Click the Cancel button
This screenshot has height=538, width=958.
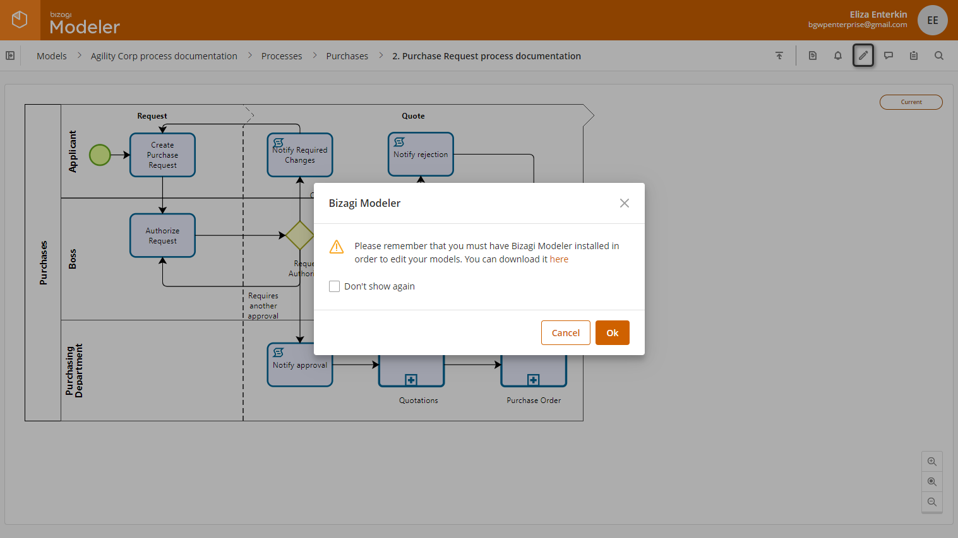pyautogui.click(x=566, y=333)
